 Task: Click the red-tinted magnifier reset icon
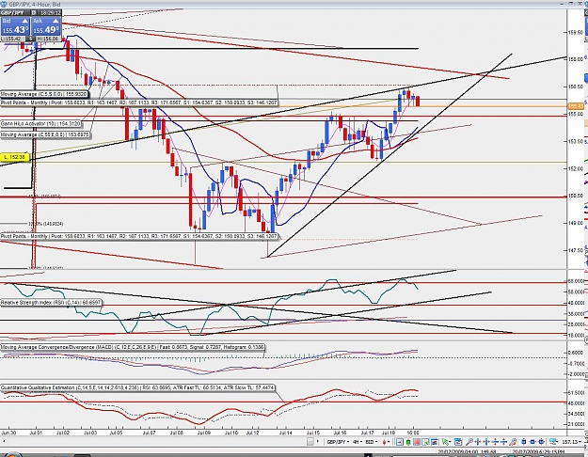click(513, 442)
